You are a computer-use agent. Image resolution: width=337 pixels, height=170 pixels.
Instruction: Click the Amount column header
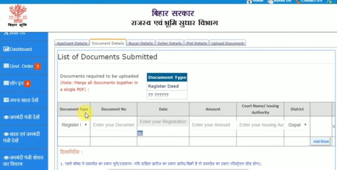click(x=213, y=109)
